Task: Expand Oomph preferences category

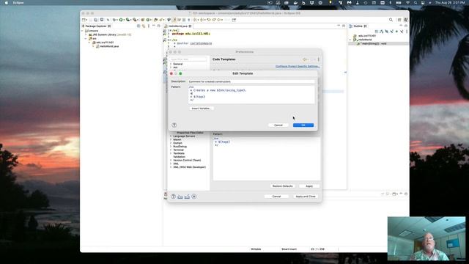Action: (171, 143)
